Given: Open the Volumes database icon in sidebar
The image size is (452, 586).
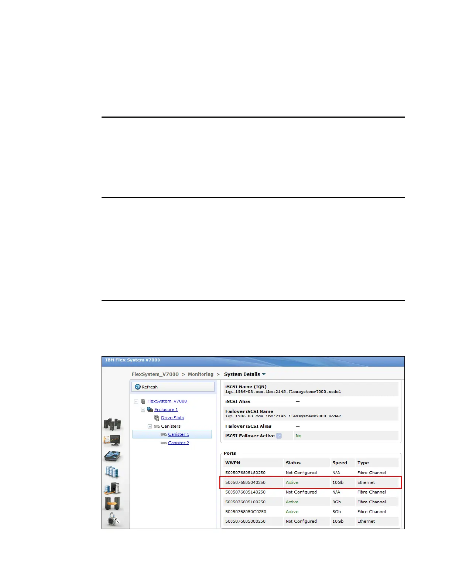Looking at the screenshot, I should tap(112, 472).
